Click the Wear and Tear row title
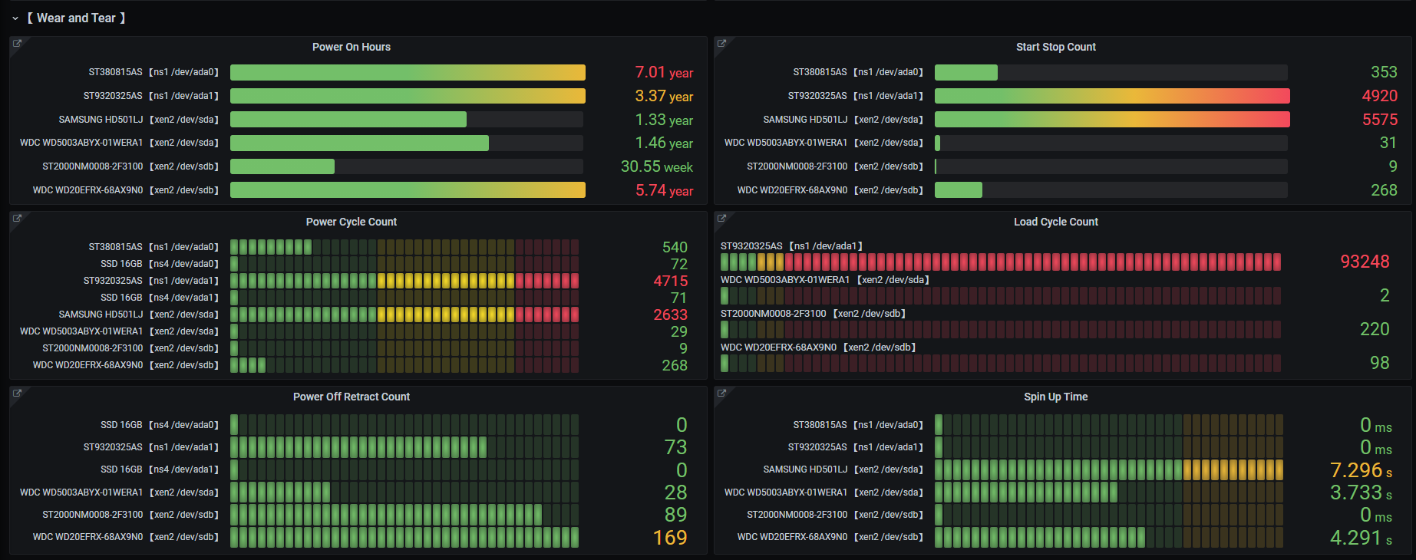This screenshot has width=1416, height=560. [x=77, y=18]
